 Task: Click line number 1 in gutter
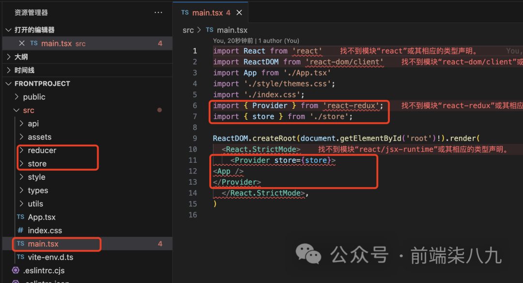[195, 51]
